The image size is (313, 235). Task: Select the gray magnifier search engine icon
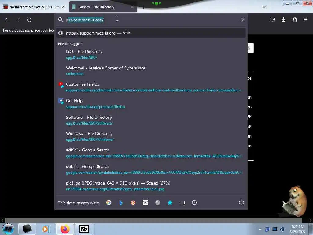pos(158,203)
